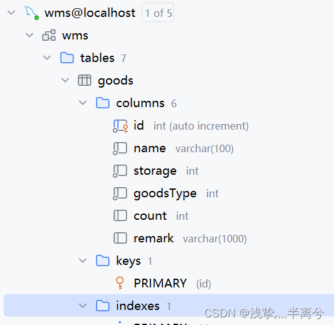Click the goods table grid icon

[85, 80]
